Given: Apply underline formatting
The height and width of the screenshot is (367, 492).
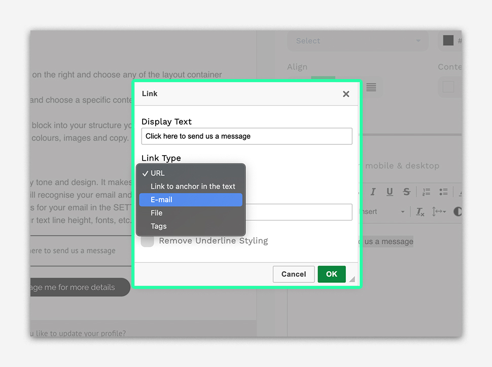Looking at the screenshot, I should coord(390,192).
